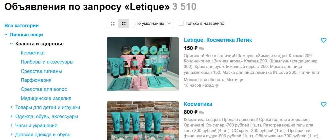Enable Только в названиях checkbox
Screen dimensions: 336x140
click(x=181, y=23)
